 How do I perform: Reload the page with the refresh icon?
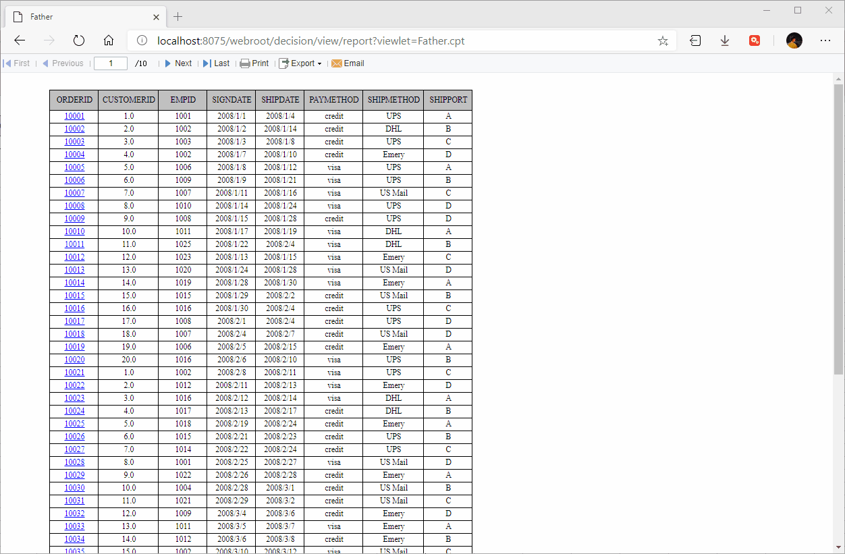79,40
